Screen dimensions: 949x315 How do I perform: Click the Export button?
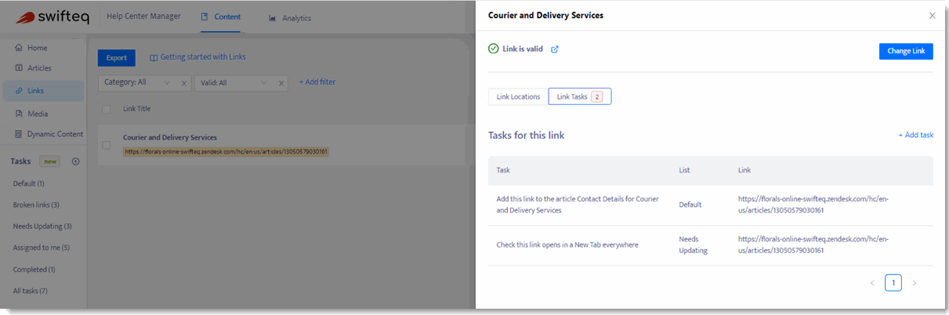(x=117, y=57)
